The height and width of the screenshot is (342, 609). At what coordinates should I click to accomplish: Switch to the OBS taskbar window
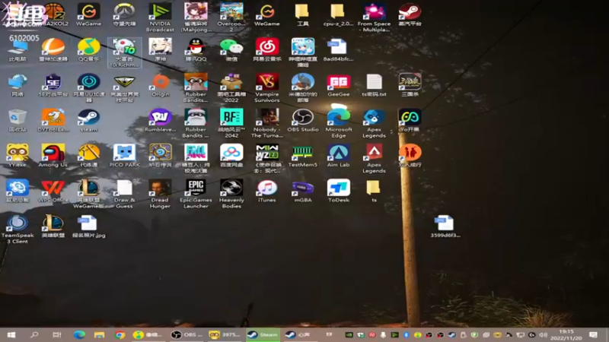coord(187,334)
